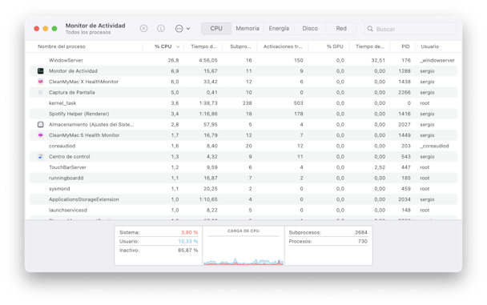Click the CleanMyMac 5 Health Monitor icon
This screenshot has height=305, width=487.
(40, 135)
